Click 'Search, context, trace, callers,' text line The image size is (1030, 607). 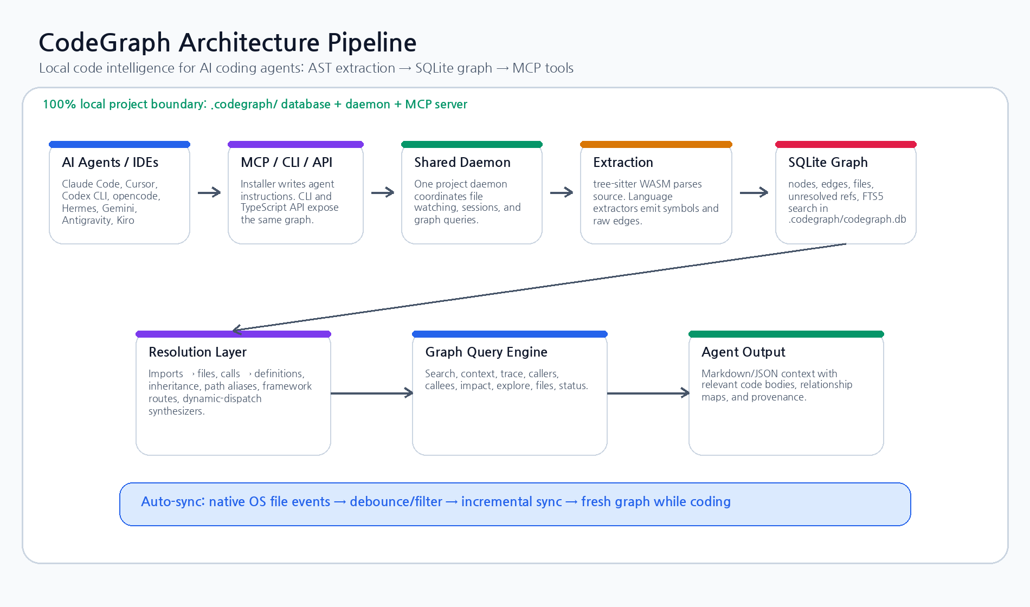click(x=492, y=374)
